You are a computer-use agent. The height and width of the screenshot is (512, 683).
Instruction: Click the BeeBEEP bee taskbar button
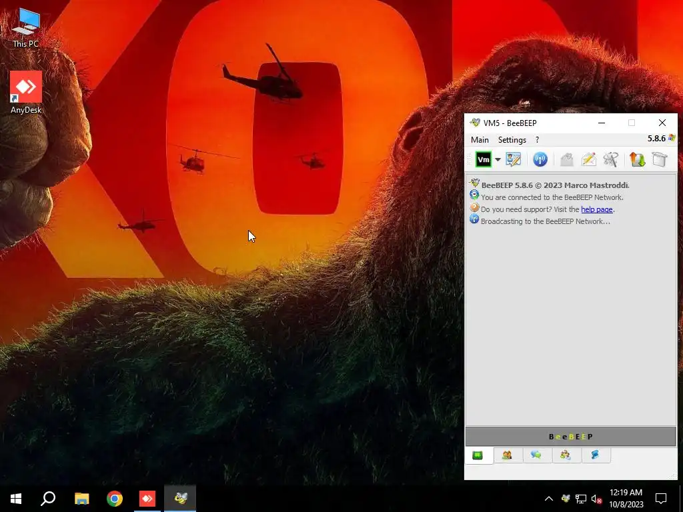pos(180,499)
